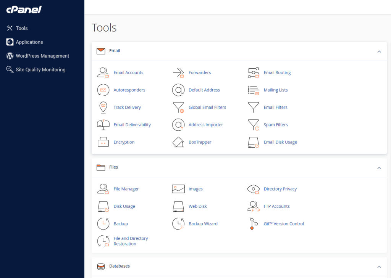Collapse the Email section
This screenshot has width=391, height=278.
[379, 51]
